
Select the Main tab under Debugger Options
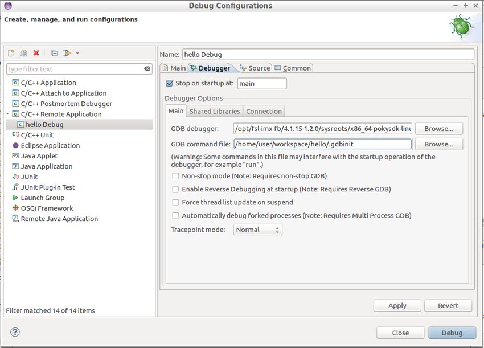(176, 111)
